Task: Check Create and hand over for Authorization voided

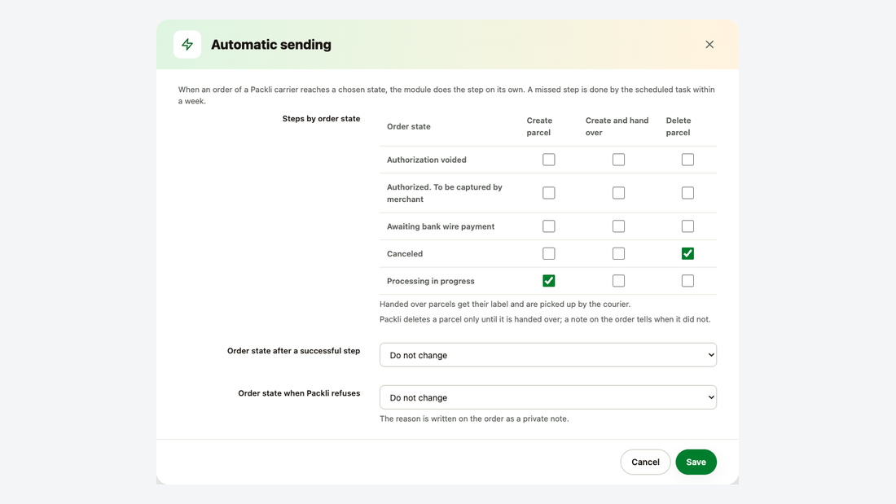Action: [x=618, y=160]
